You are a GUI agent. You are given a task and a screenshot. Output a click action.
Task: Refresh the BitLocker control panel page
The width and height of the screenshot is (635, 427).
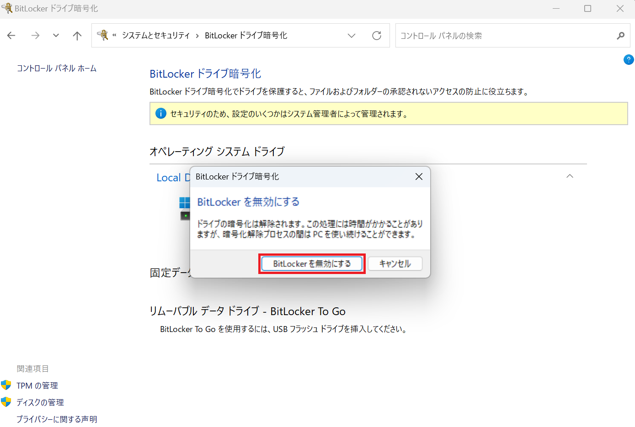tap(377, 36)
